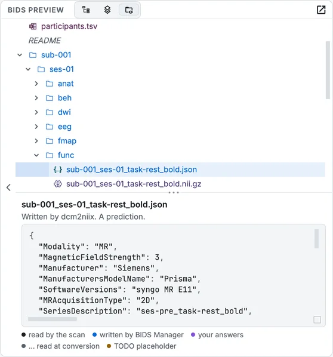Click the "TODO placeholder" legend entry

click(x=141, y=346)
